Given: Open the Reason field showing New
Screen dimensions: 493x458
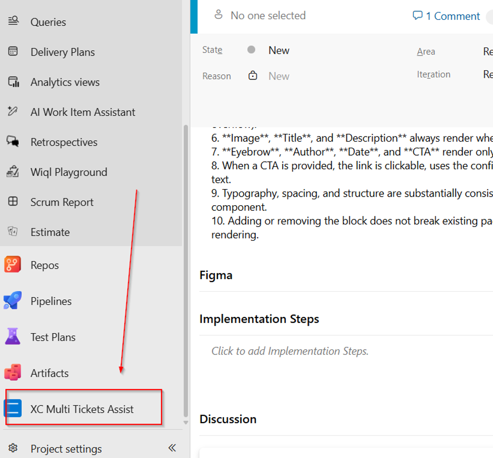Looking at the screenshot, I should click(279, 76).
